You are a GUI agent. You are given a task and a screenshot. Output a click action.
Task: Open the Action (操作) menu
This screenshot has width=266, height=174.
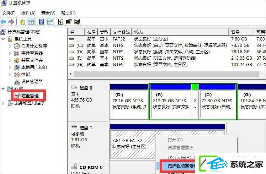(x=28, y=13)
